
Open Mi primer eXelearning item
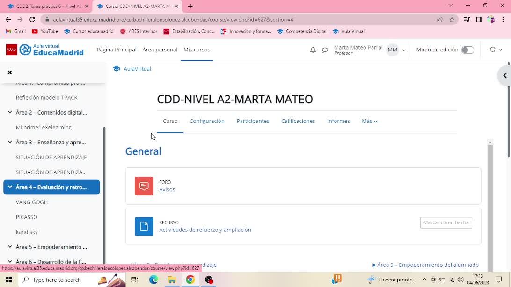tap(44, 127)
